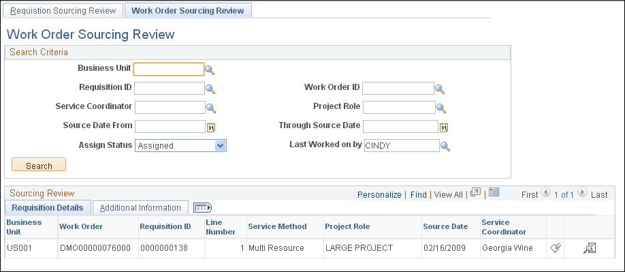This screenshot has height=272, width=625.
Task: Open Project Role lookup magnifier
Action: [x=441, y=108]
